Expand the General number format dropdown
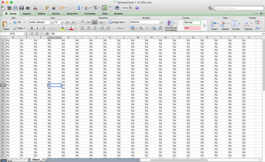265x162 pixels. pos(161,22)
